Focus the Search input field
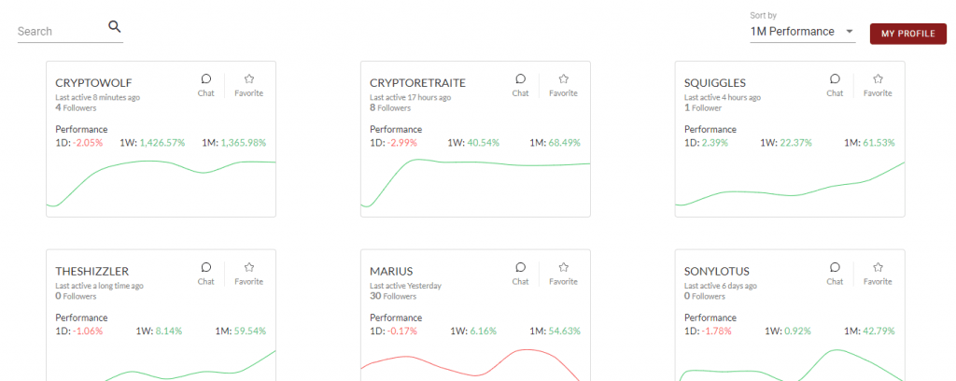 pos(61,31)
